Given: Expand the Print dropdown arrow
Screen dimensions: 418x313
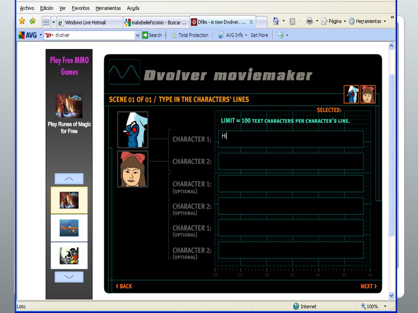Looking at the screenshot, I should click(317, 21).
